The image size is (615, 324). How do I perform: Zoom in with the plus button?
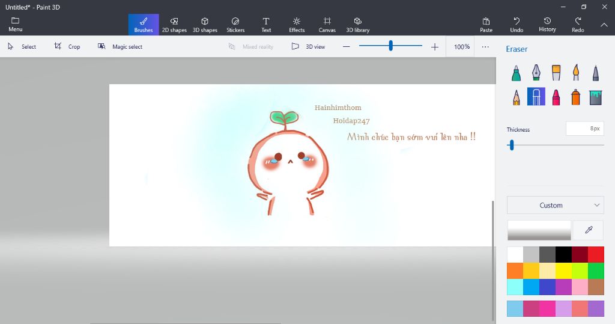(x=435, y=47)
